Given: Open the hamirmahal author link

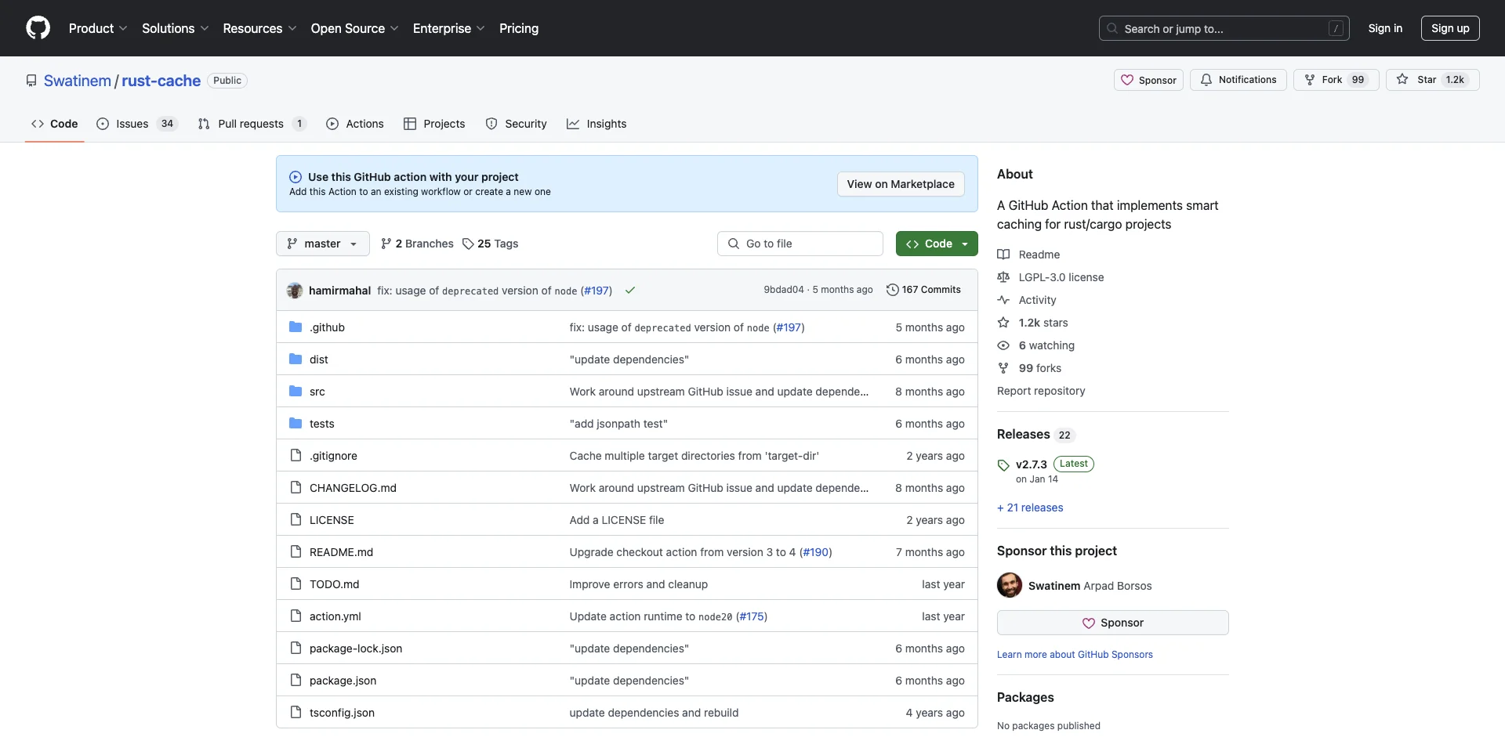Looking at the screenshot, I should click(339, 291).
